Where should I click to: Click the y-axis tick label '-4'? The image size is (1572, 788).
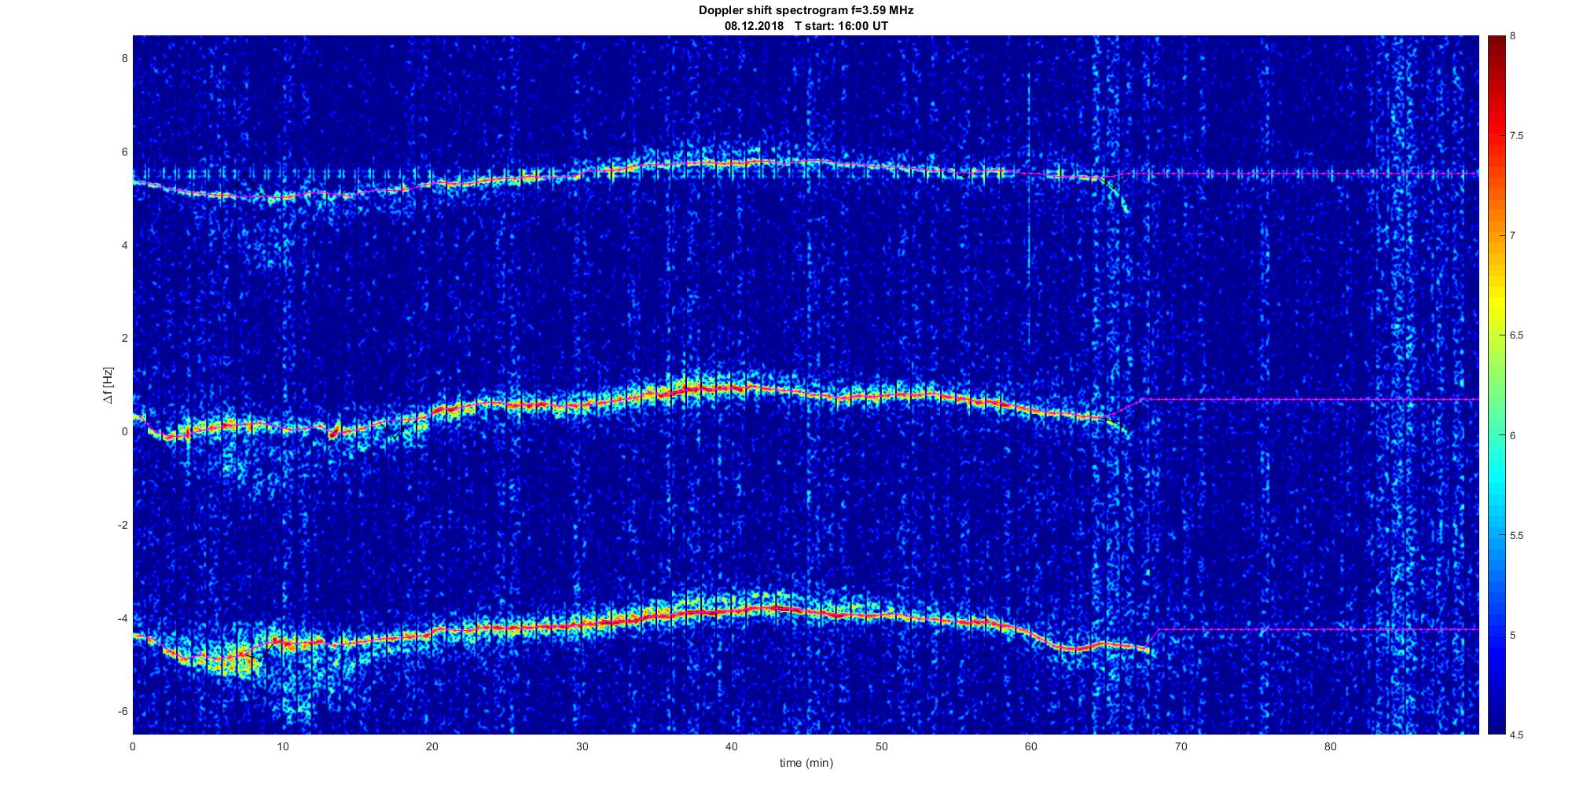(x=123, y=618)
